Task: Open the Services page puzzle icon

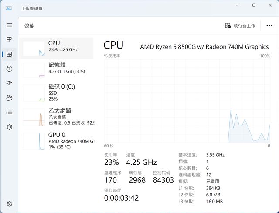Action: (x=9, y=126)
